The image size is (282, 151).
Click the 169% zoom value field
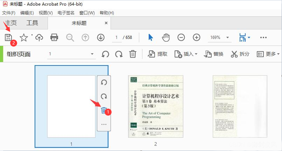pyautogui.click(x=216, y=37)
